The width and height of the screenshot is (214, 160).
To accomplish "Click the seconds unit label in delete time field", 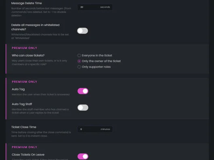I will pyautogui.click(x=105, y=7).
